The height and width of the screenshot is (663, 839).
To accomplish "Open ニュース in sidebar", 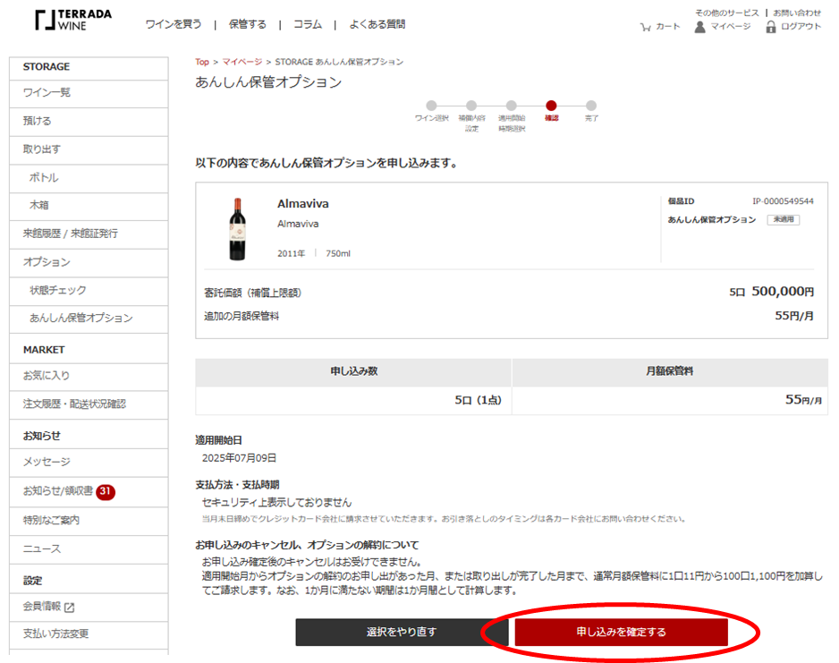I will (89, 549).
